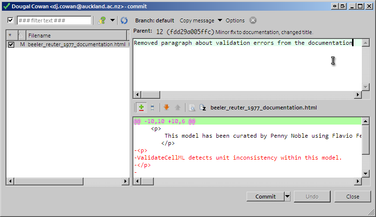
Task: Click the Undo button
Action: click(312, 197)
